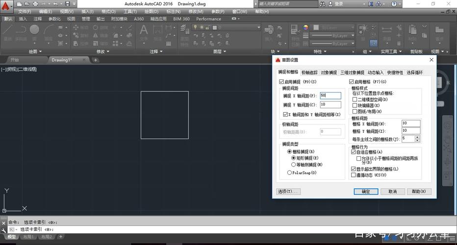
Task: Expand the 绘图 panel dropdown
Action: click(x=35, y=51)
